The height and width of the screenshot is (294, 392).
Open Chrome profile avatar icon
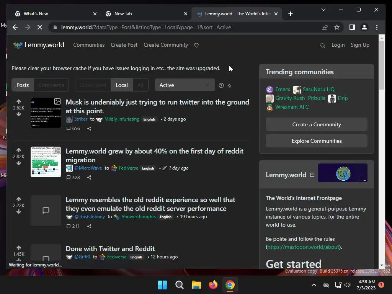point(364,27)
